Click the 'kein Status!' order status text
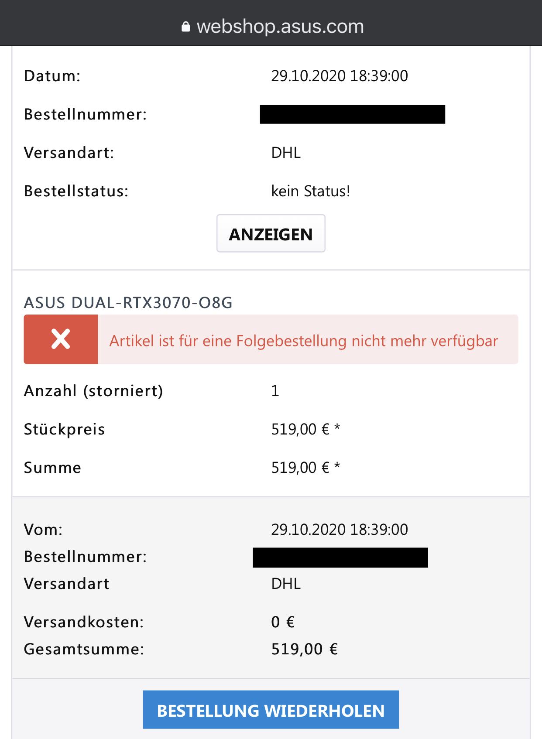This screenshot has width=542, height=739. click(311, 191)
